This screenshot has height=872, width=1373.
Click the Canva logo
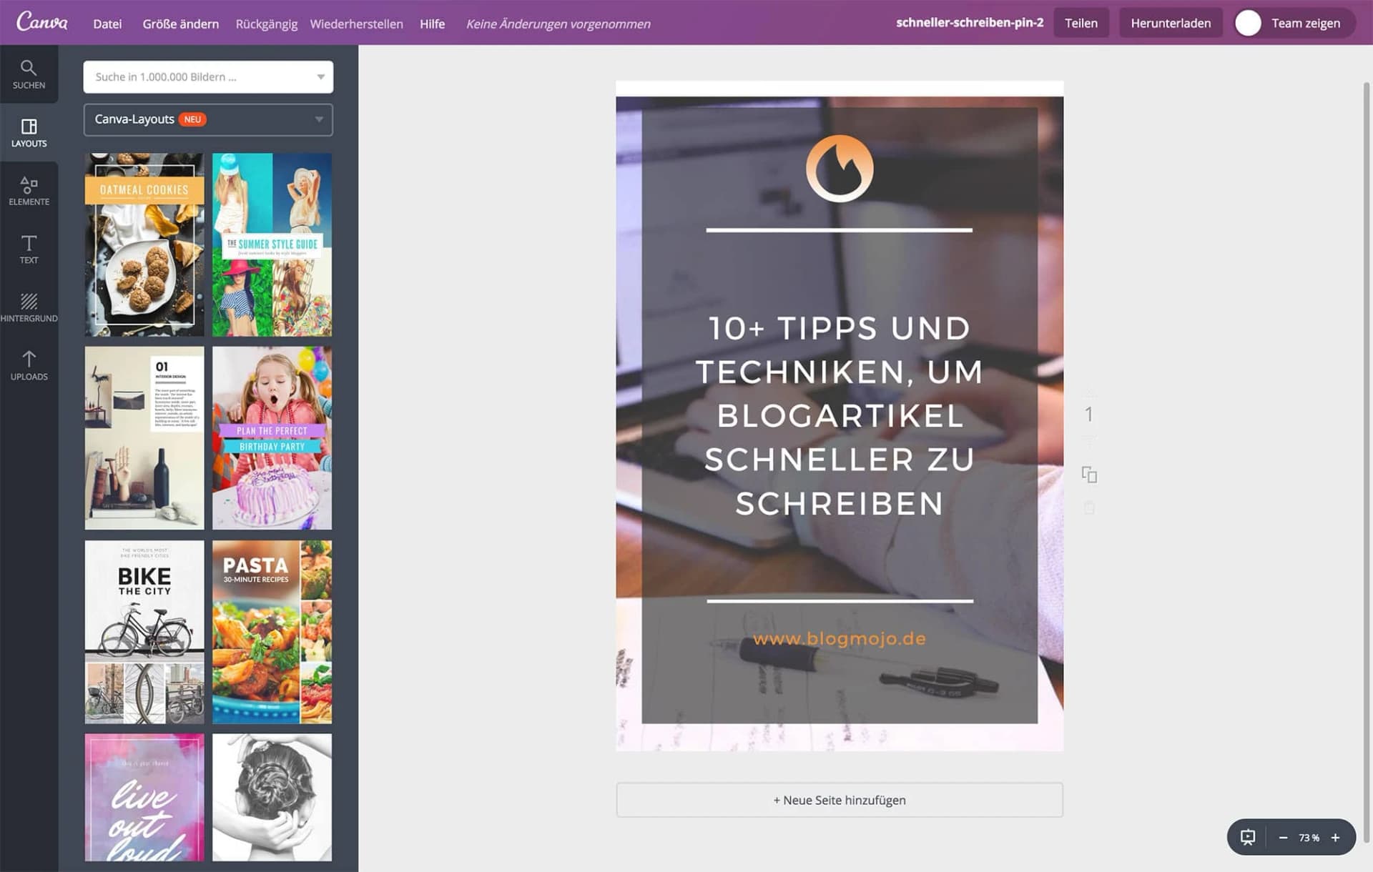click(43, 22)
